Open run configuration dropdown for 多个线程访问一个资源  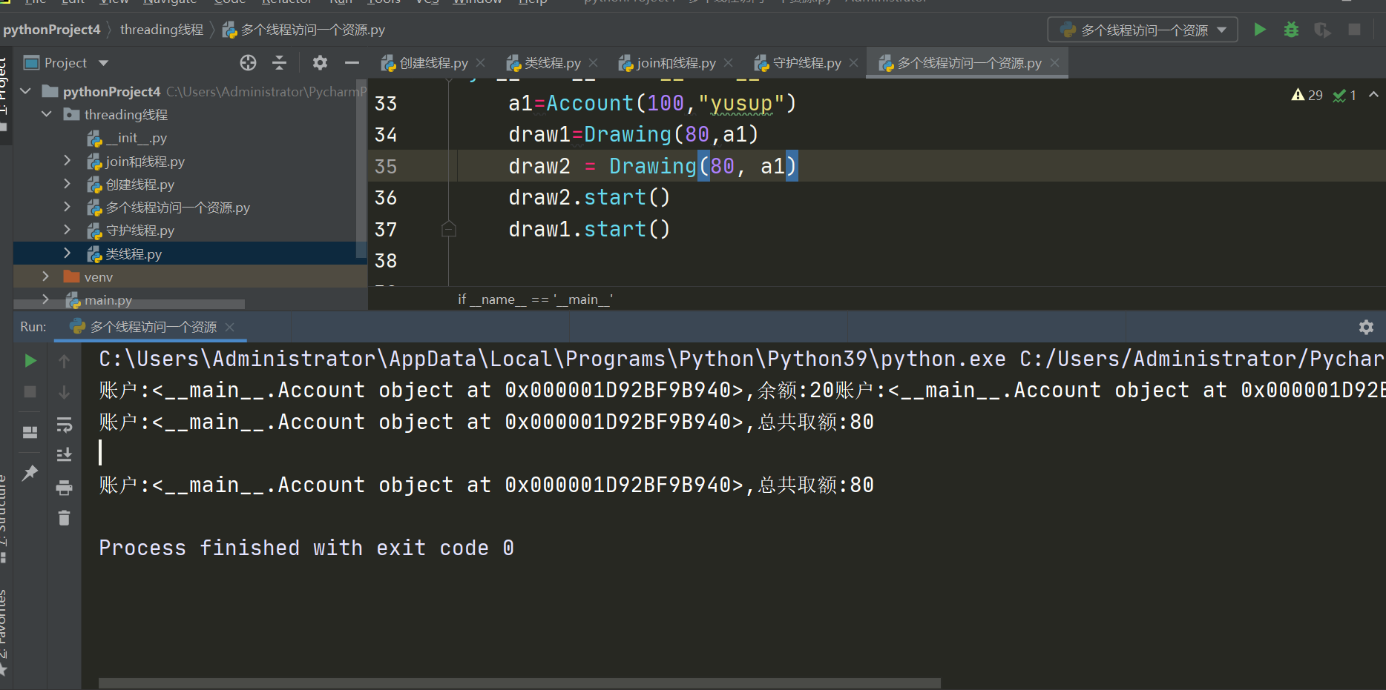click(1143, 30)
